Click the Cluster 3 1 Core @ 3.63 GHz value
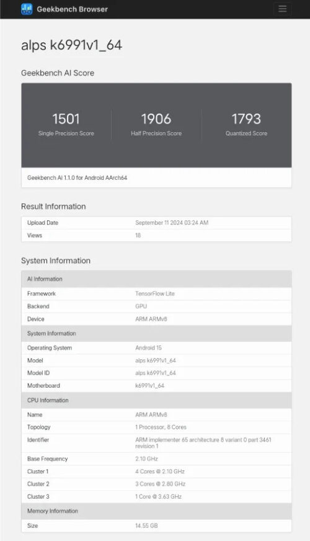Image resolution: width=310 pixels, height=541 pixels. [x=158, y=496]
